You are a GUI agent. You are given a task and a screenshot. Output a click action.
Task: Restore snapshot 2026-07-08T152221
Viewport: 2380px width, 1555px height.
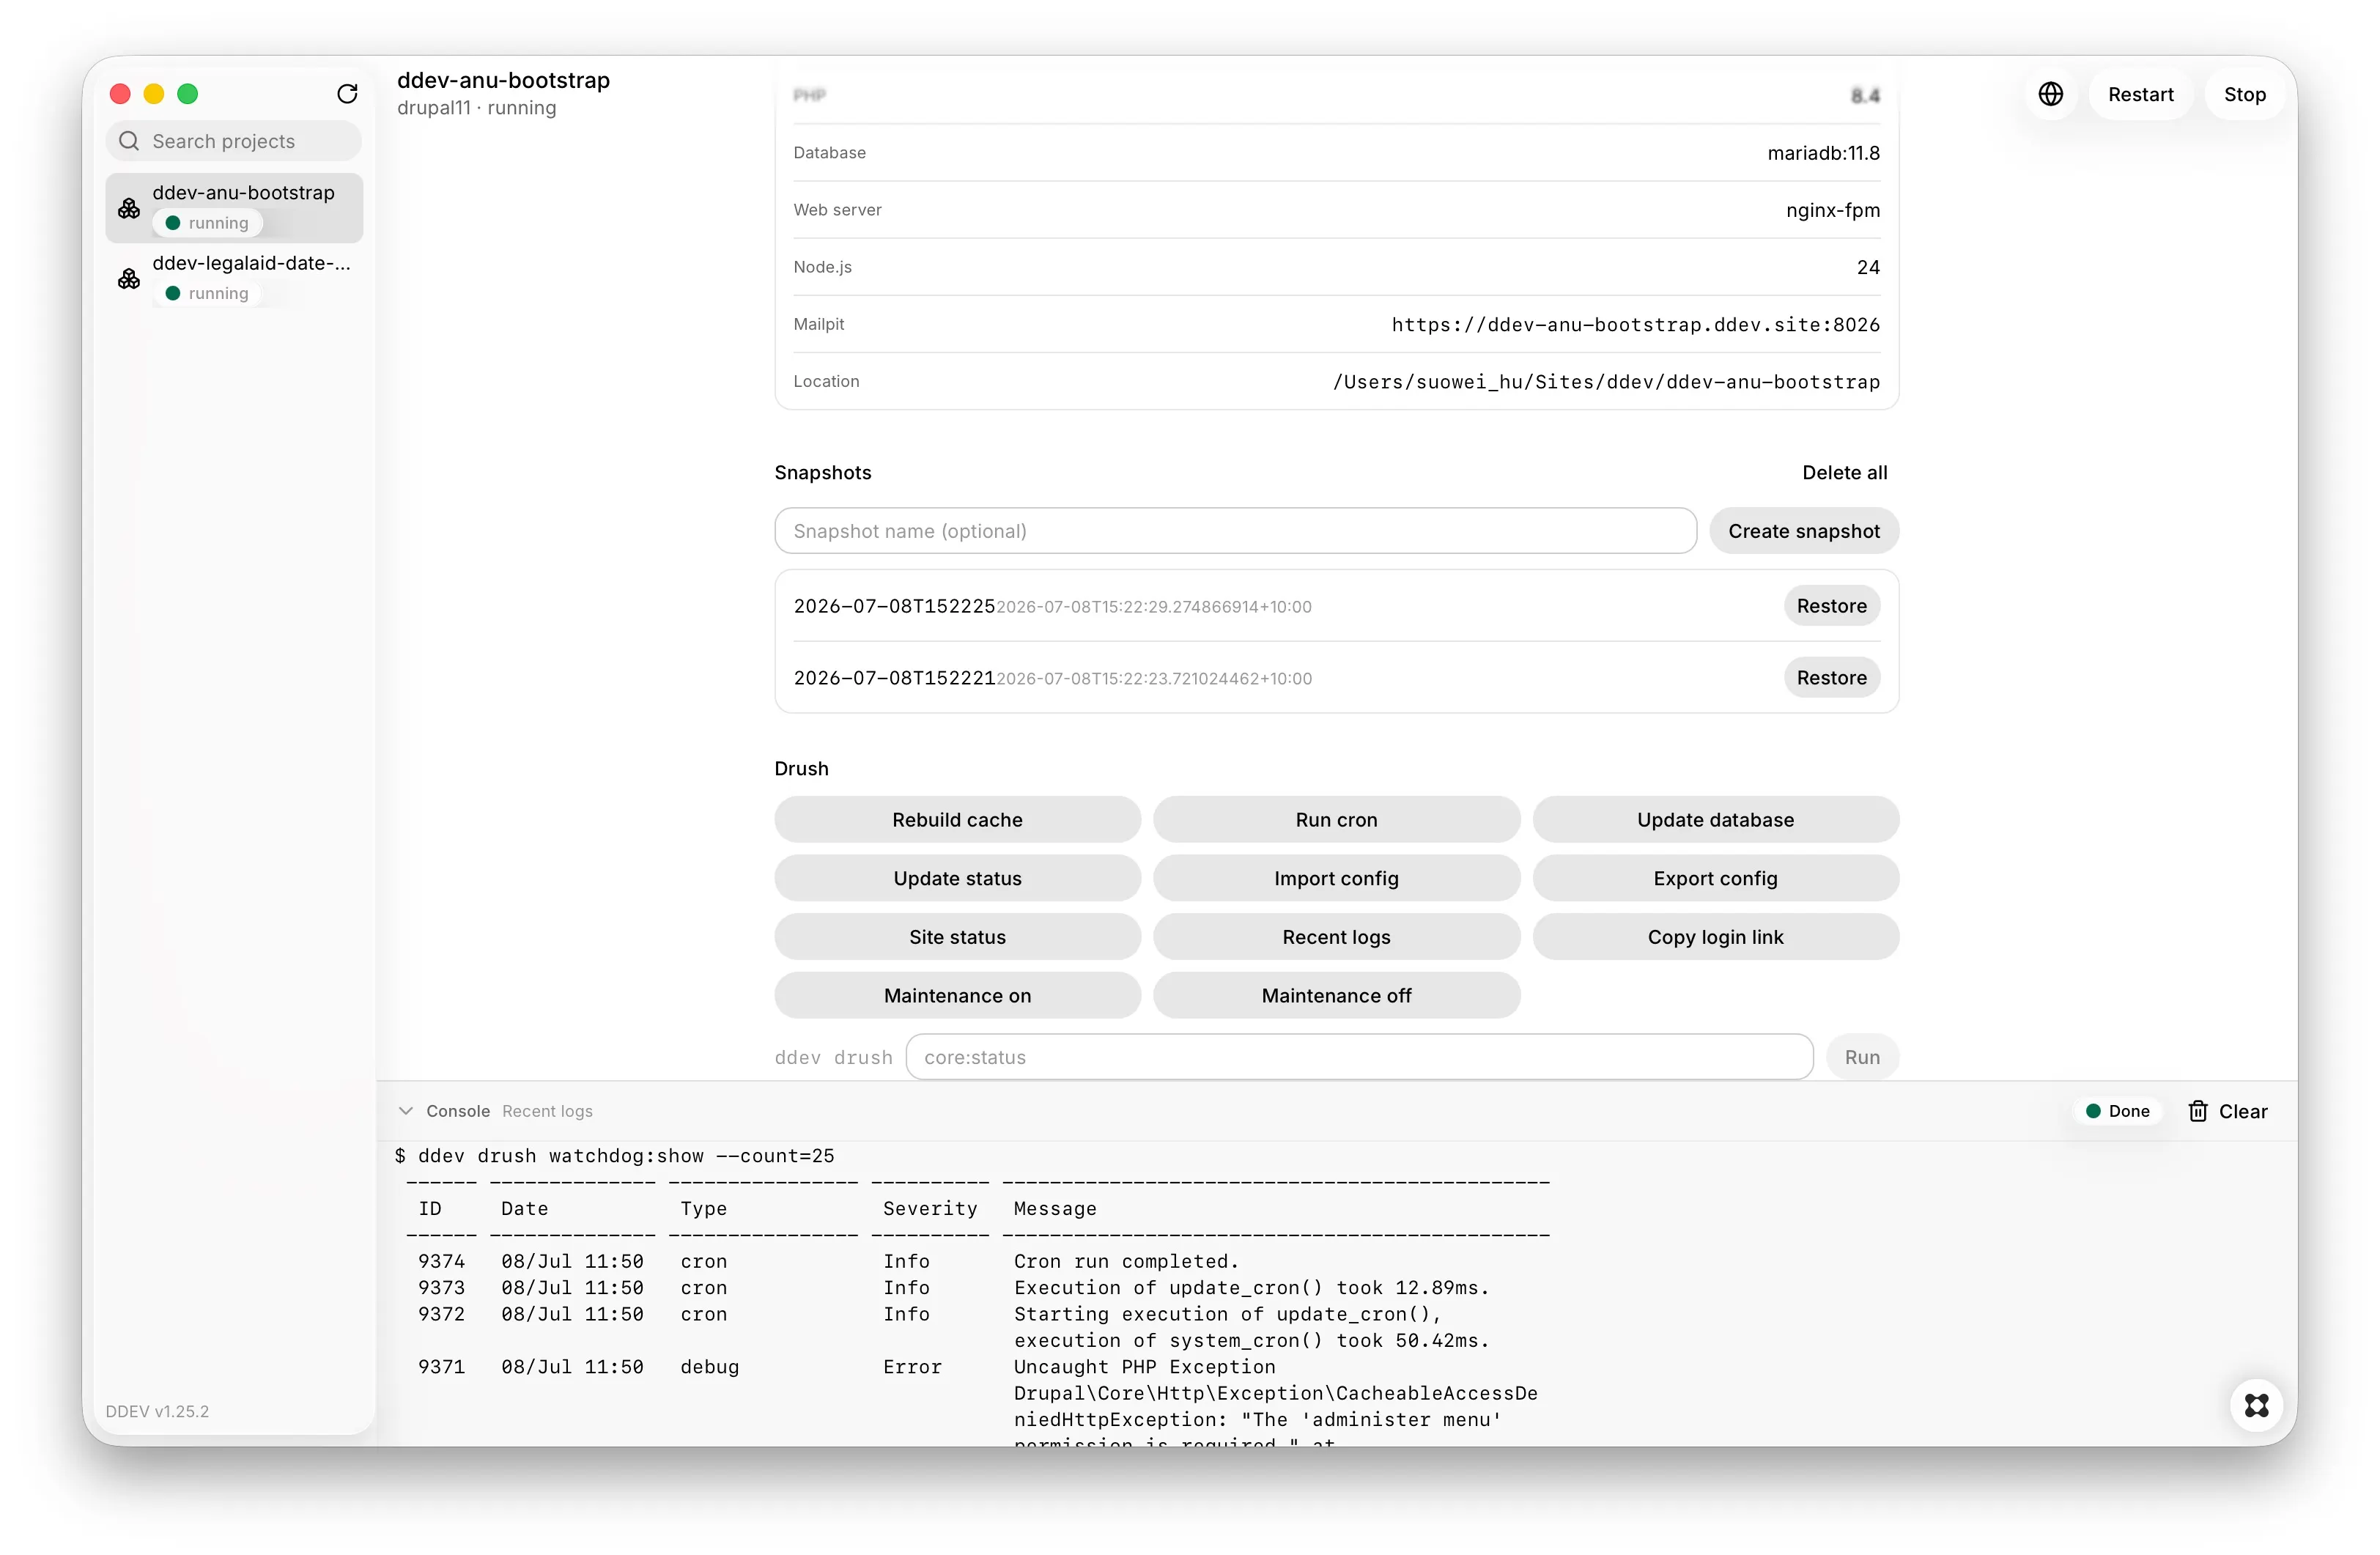[x=1832, y=678]
